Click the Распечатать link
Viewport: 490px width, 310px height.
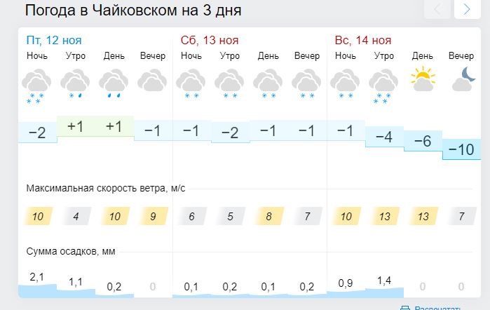(437, 308)
